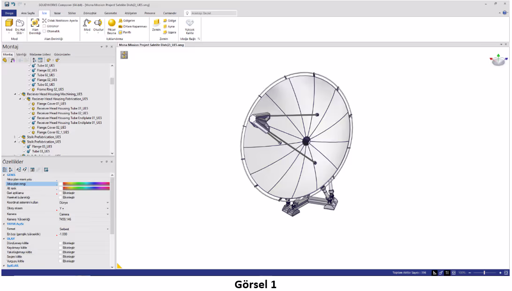512x291 pixels.
Task: Uncheck Frame Ring 02_UE5 visibility box
Action: point(30,90)
